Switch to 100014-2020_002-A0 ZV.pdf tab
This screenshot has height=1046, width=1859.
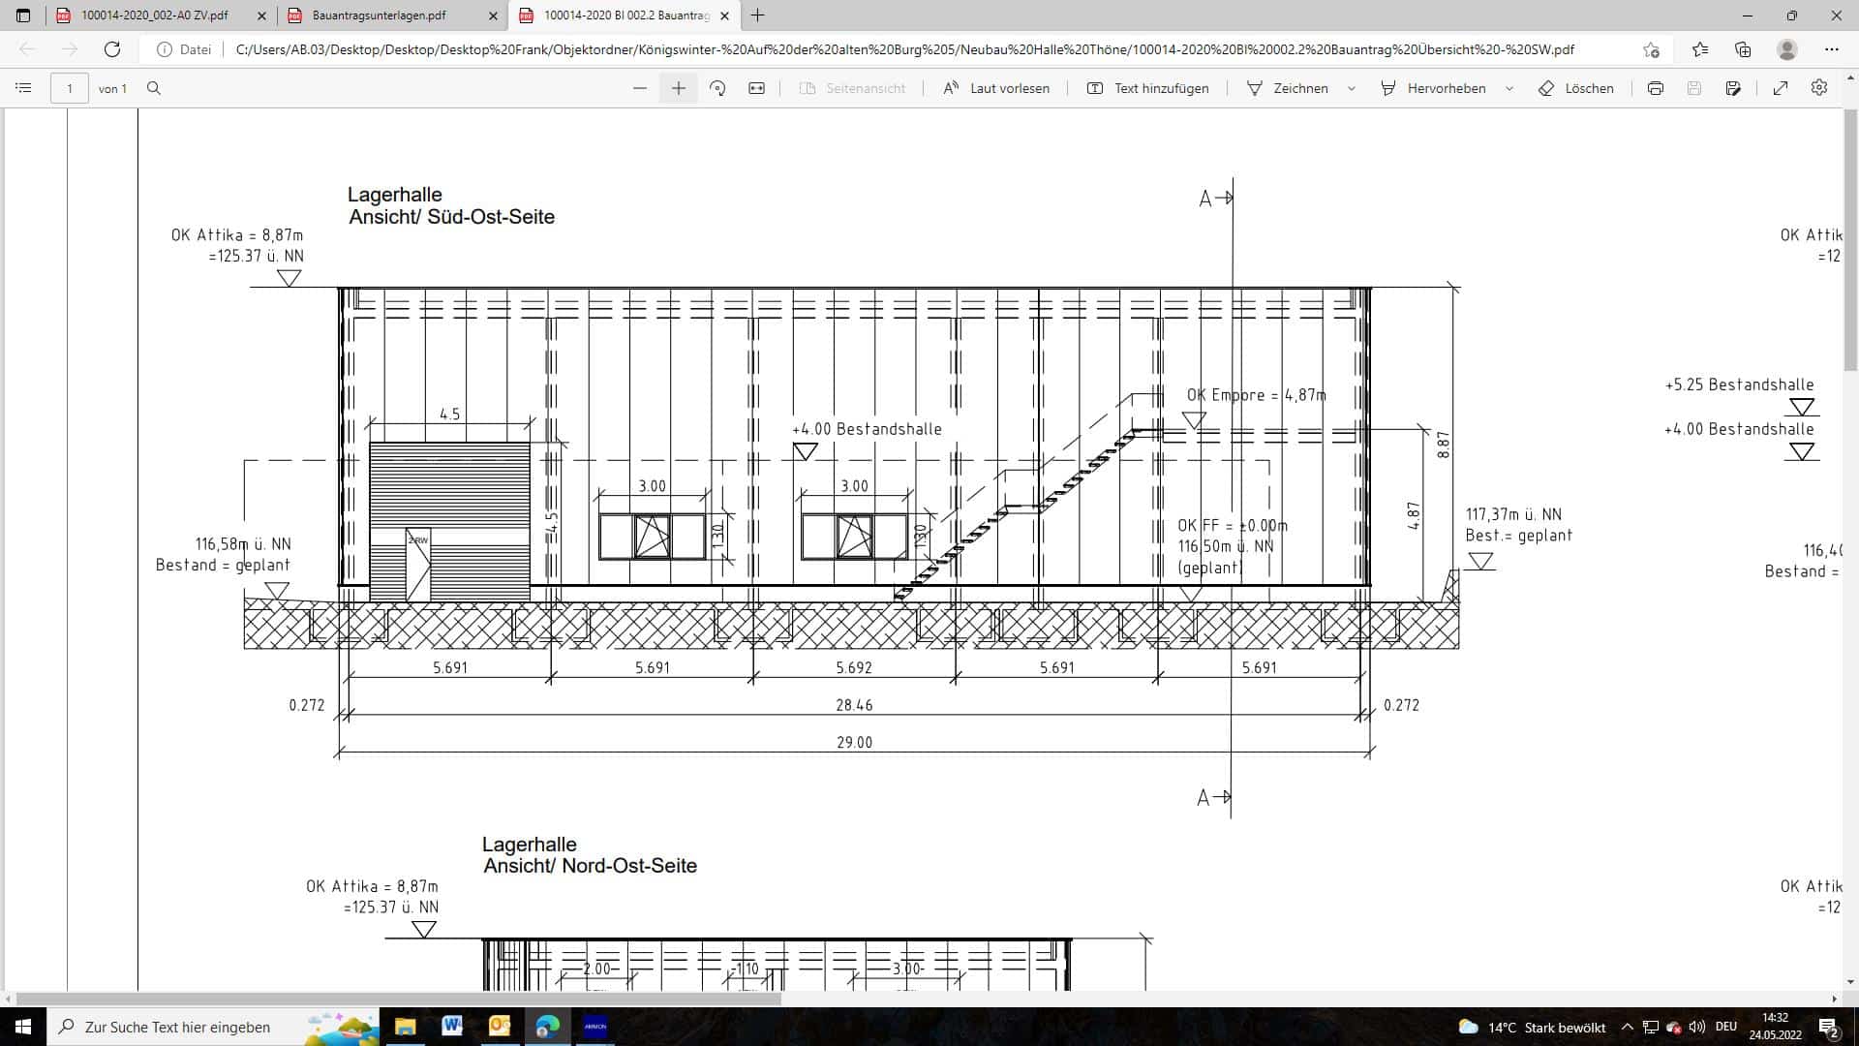pos(155,15)
